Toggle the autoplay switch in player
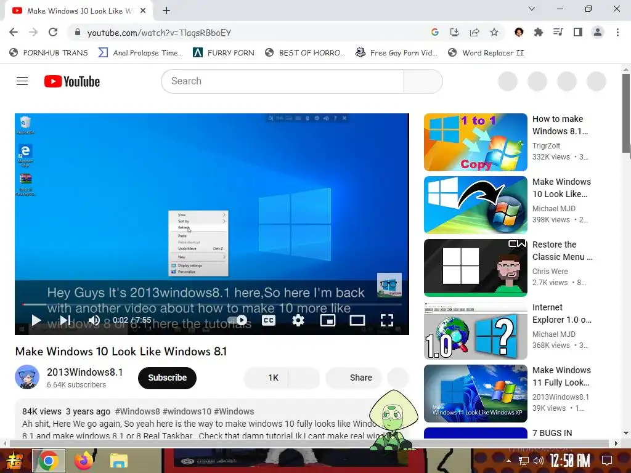631x473 pixels. pyautogui.click(x=237, y=320)
